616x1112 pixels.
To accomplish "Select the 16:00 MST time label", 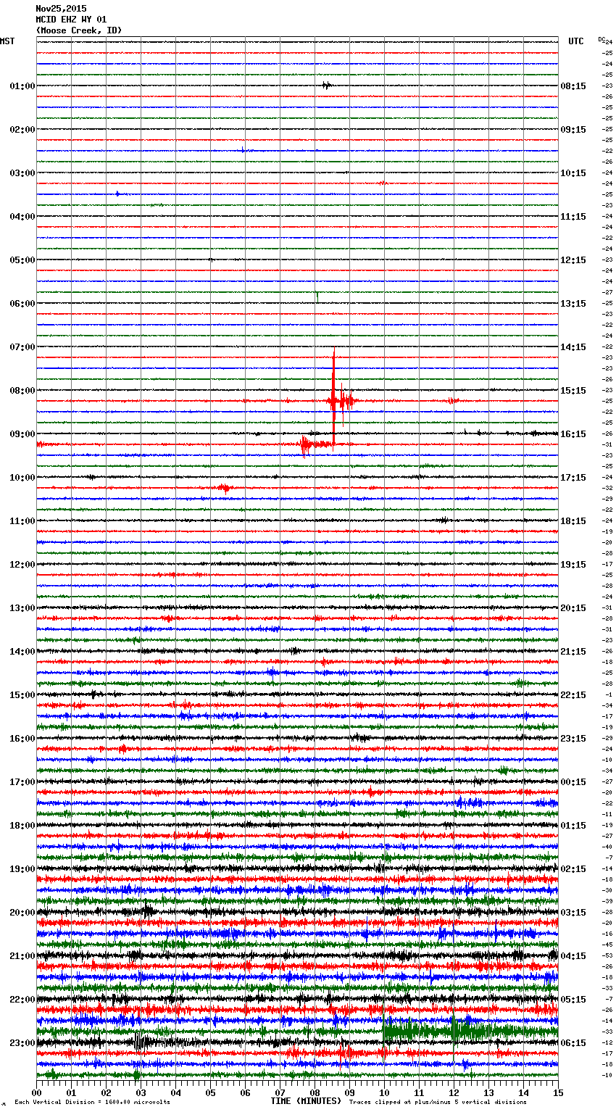I will pos(22,739).
